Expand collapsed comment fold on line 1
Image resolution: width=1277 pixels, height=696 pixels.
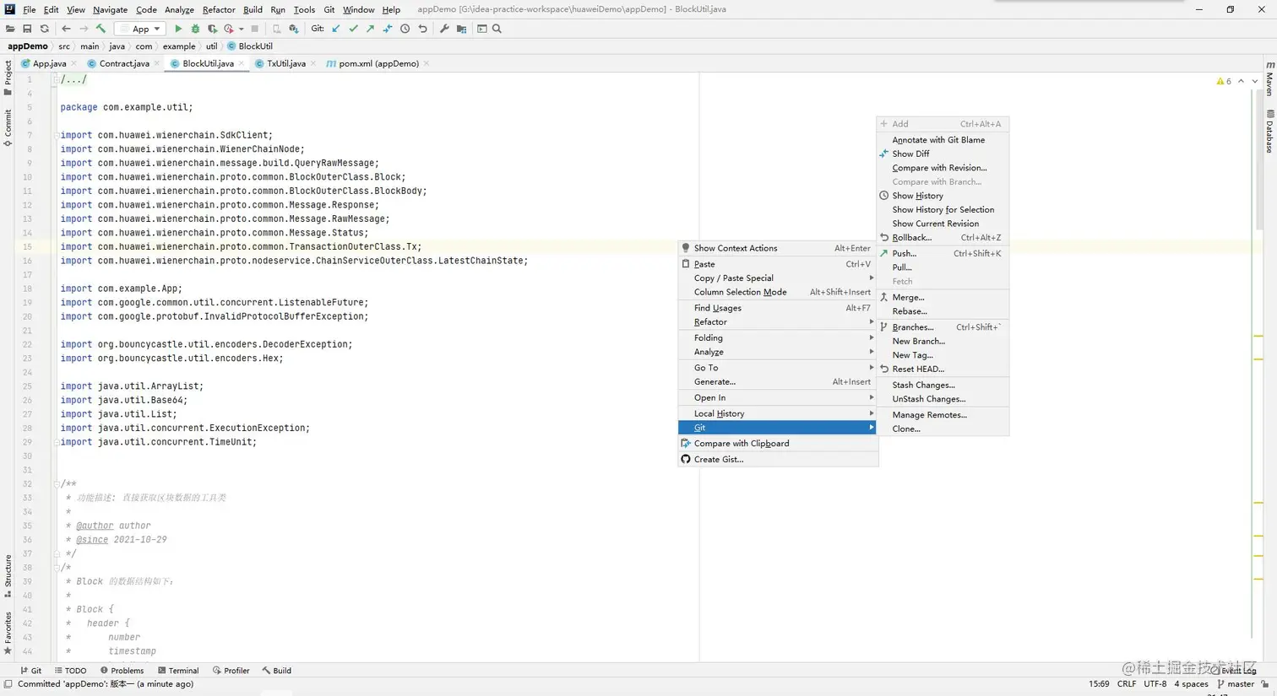click(56, 79)
